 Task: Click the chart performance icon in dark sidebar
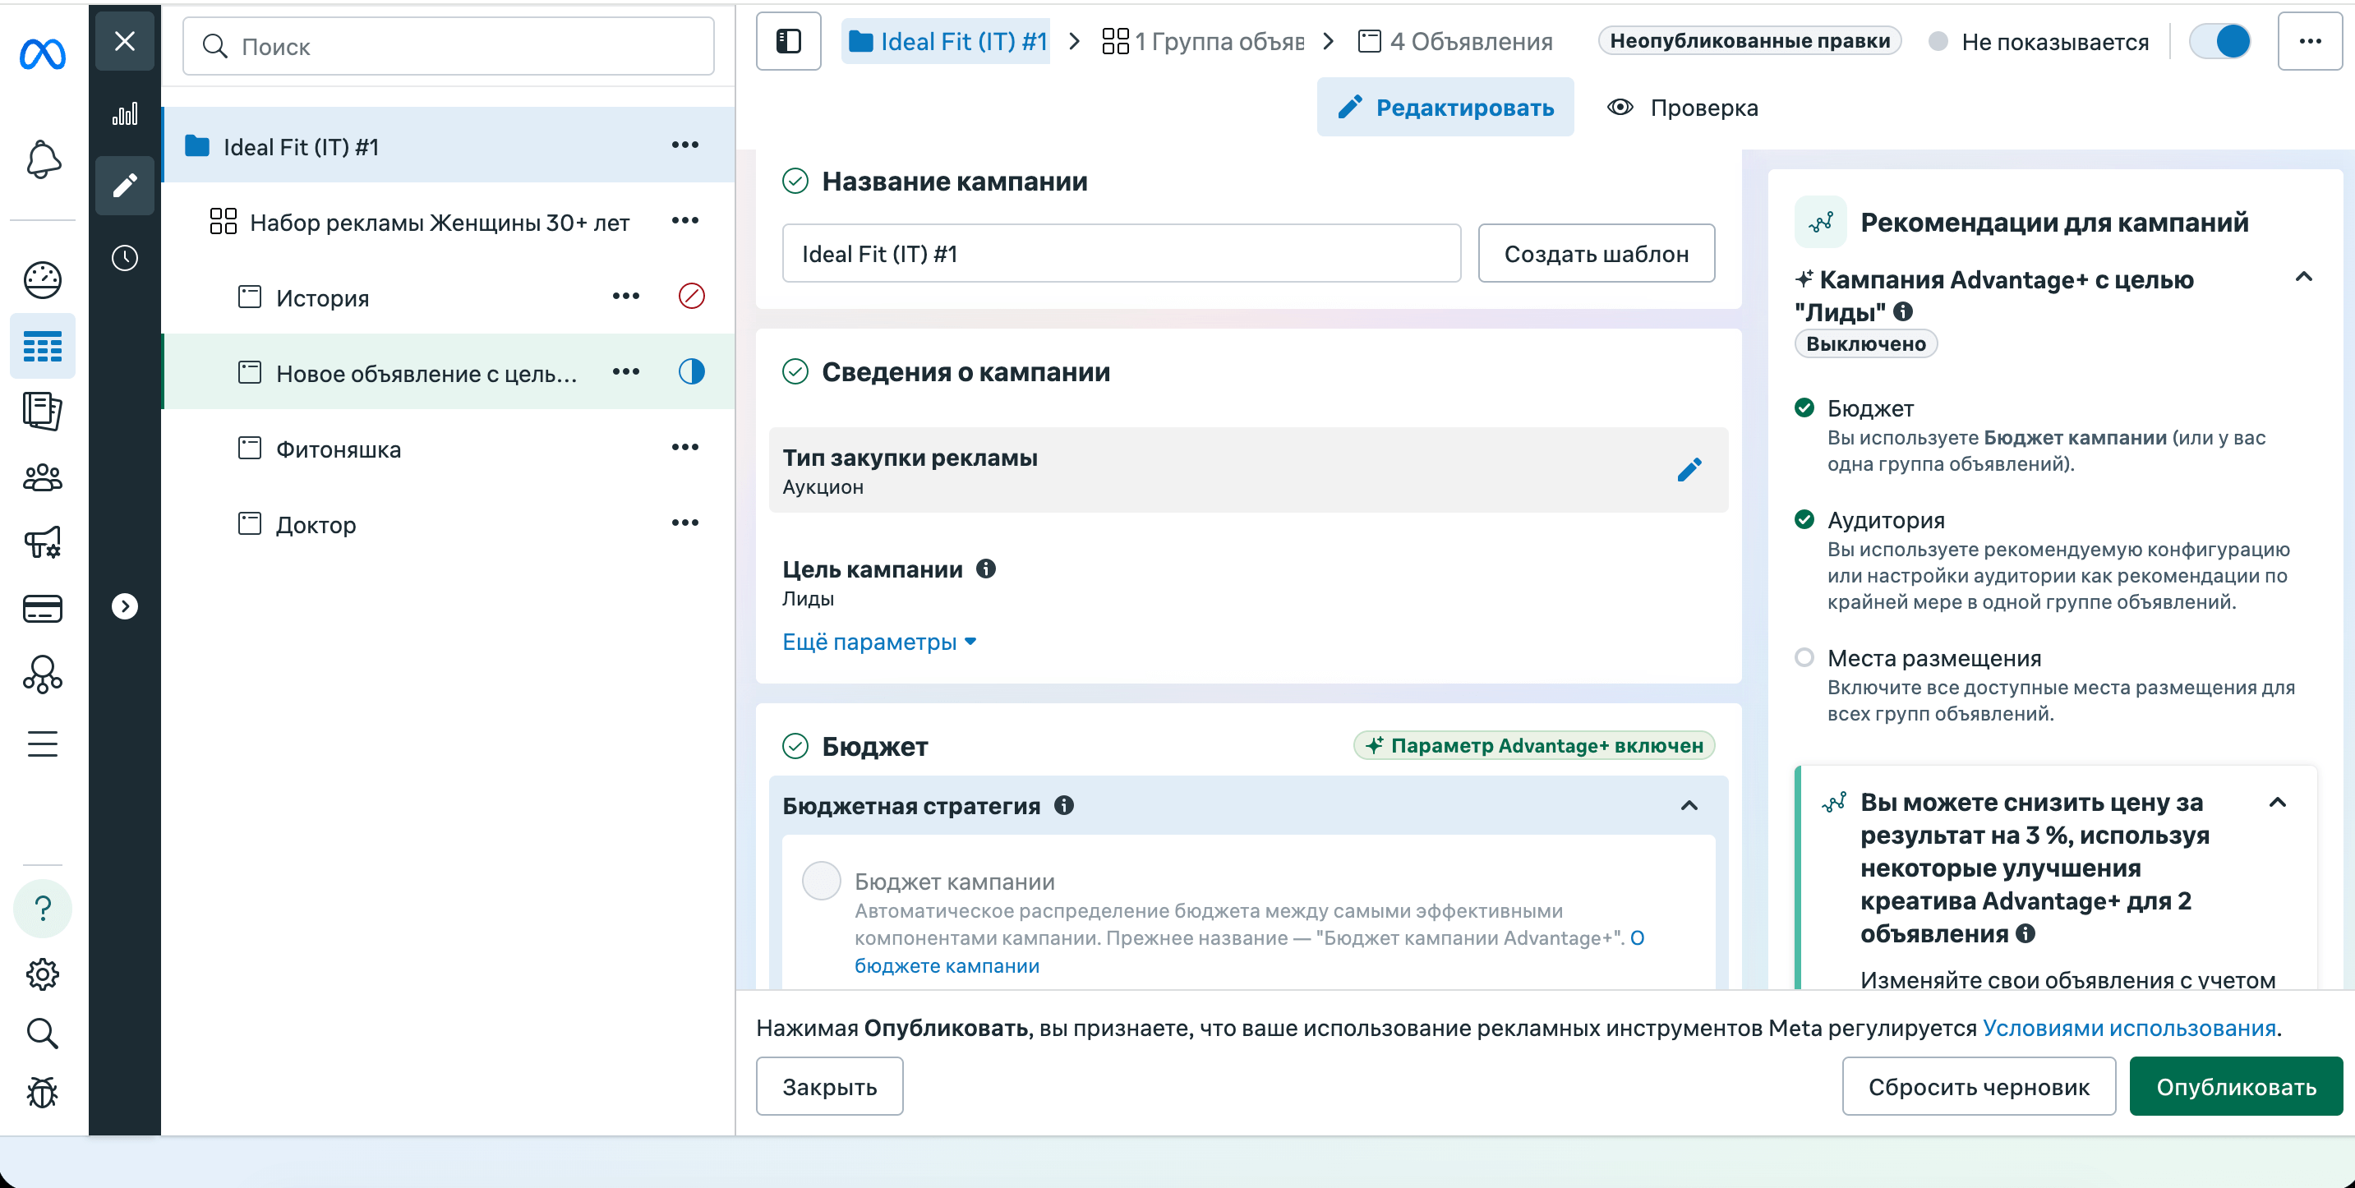[125, 114]
